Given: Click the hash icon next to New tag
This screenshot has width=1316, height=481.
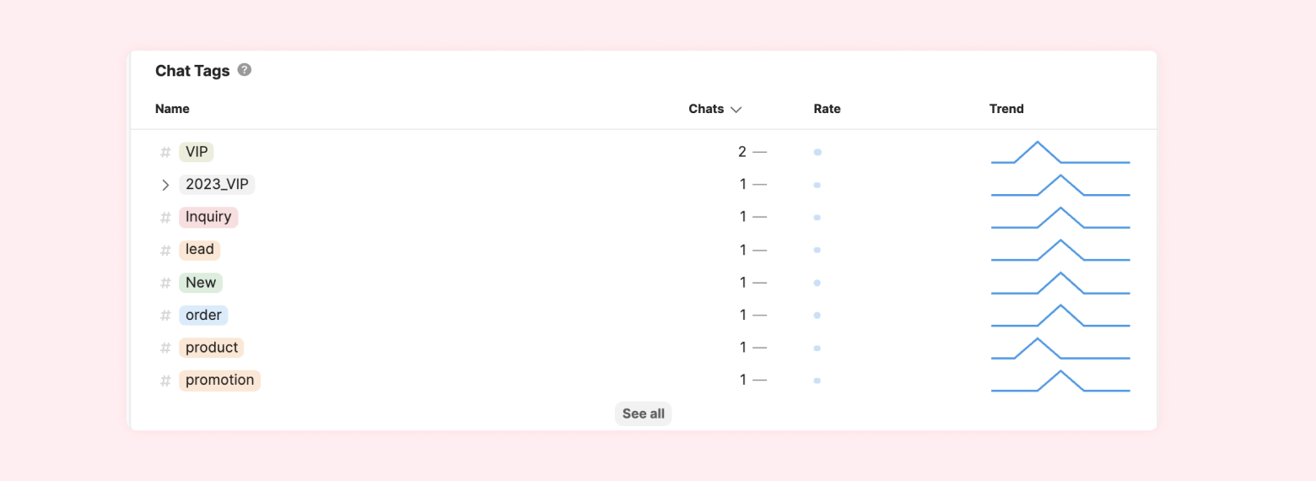Looking at the screenshot, I should [x=165, y=283].
